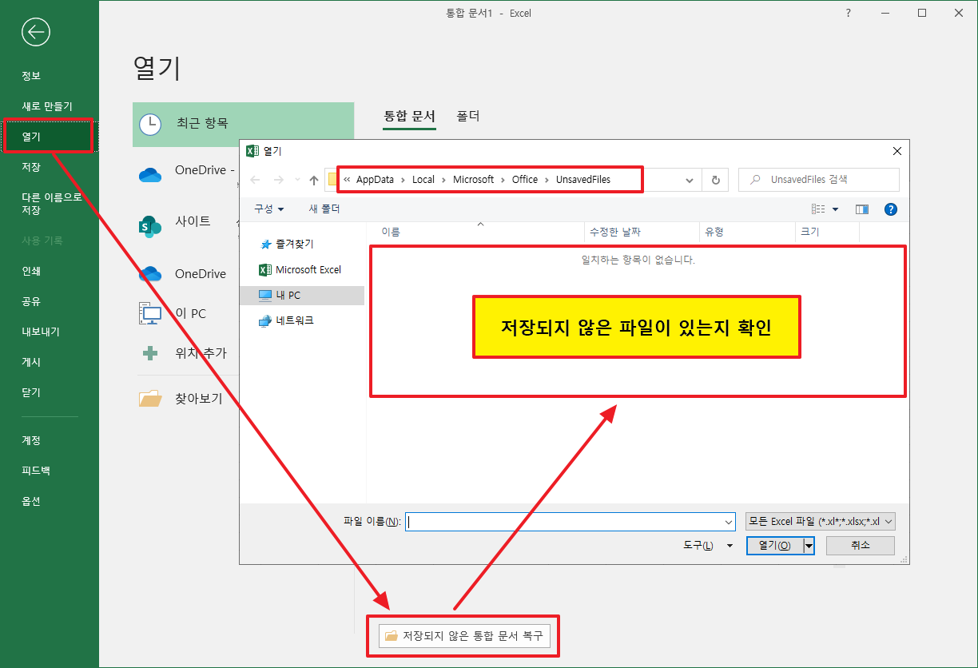The height and width of the screenshot is (668, 978).
Task: Expand the file name history dropdown
Action: tap(729, 522)
